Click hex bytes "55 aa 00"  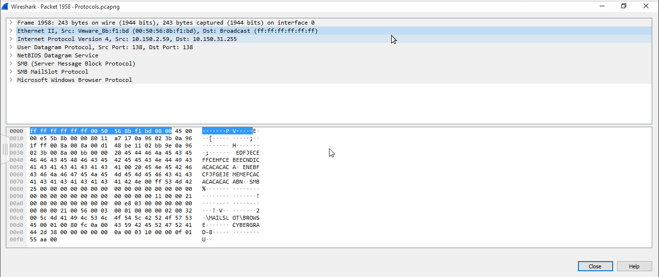[43, 239]
